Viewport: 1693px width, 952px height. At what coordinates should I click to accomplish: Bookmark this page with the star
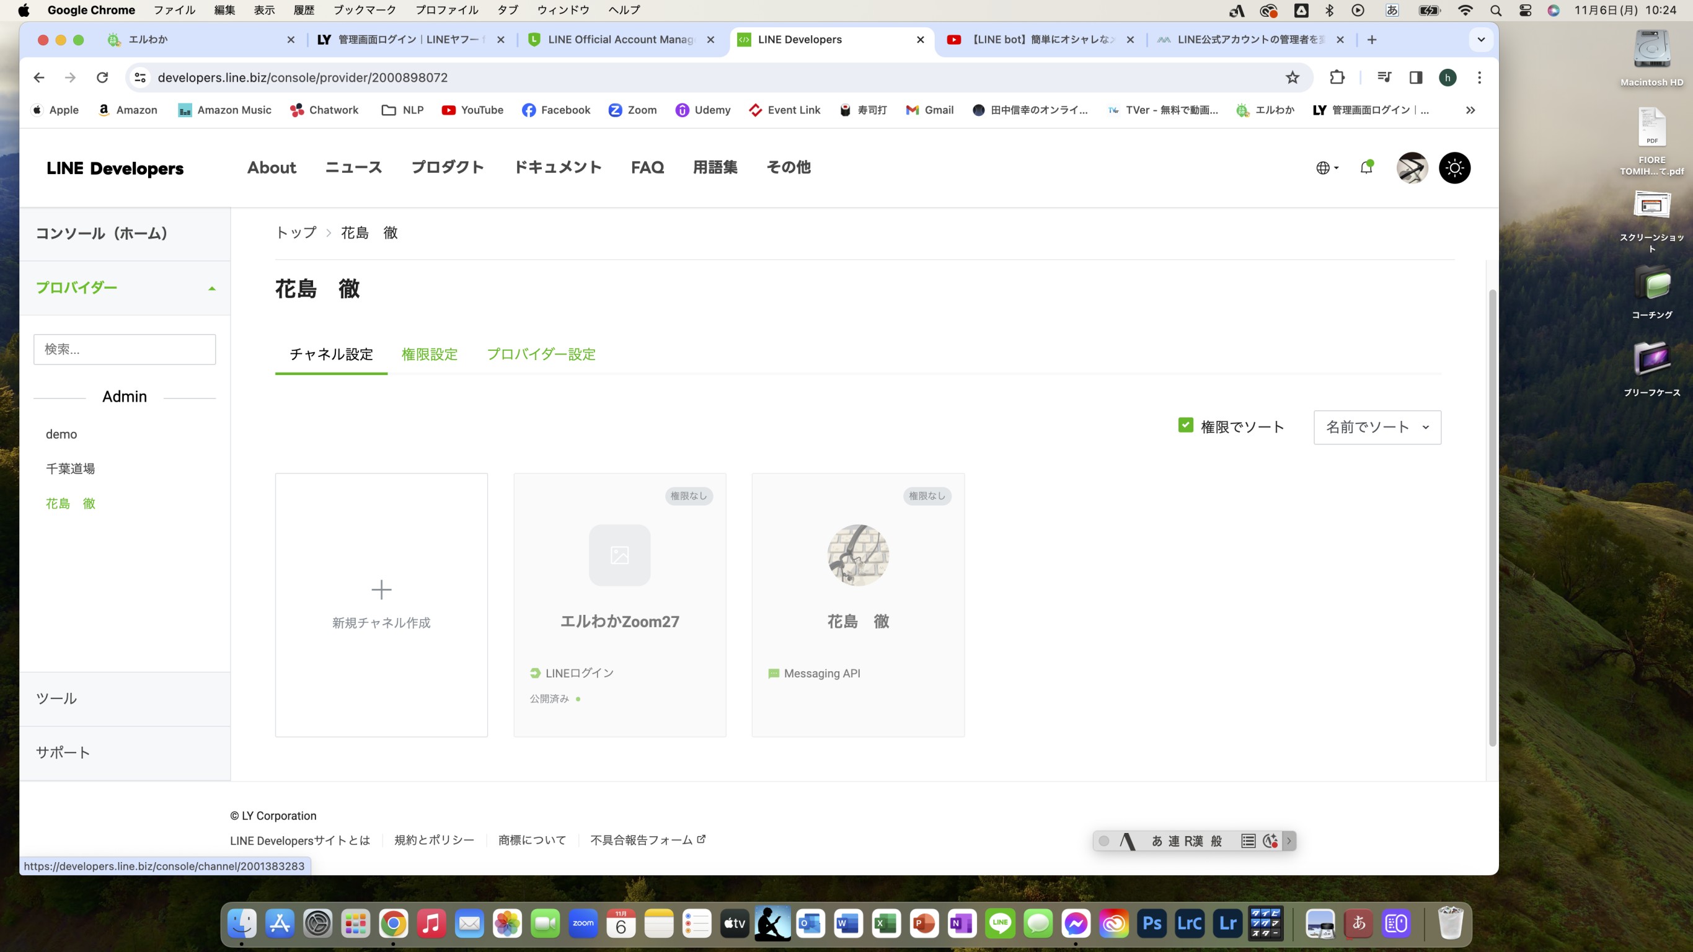(1292, 77)
